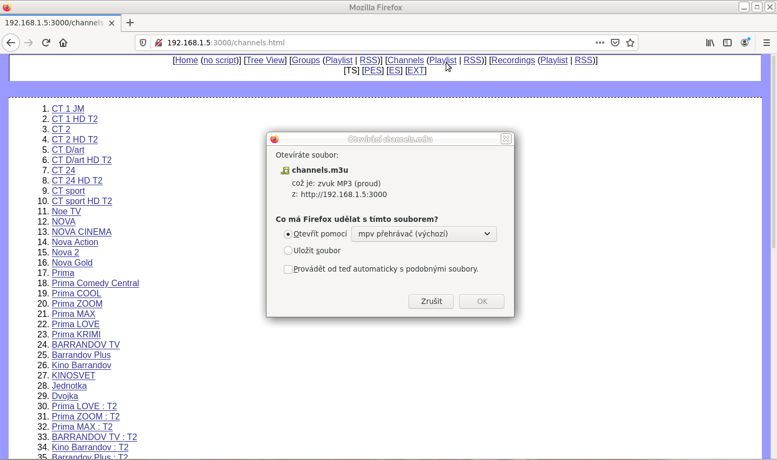Screen dimensions: 777x460
Task: Open Firefox account avatar menu
Action: pyautogui.click(x=745, y=43)
